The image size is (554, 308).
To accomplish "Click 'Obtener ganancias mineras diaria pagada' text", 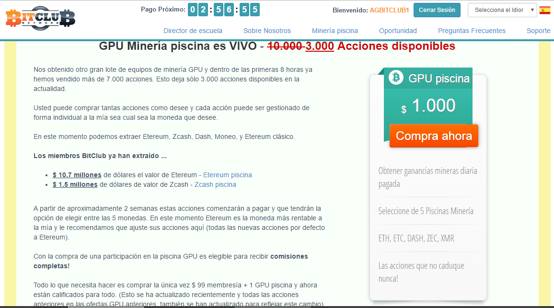I will 428,177.
